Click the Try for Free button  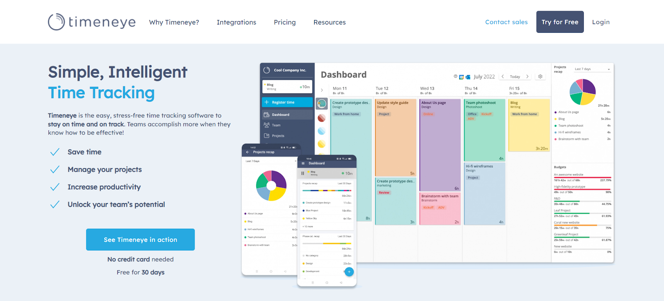[560, 22]
